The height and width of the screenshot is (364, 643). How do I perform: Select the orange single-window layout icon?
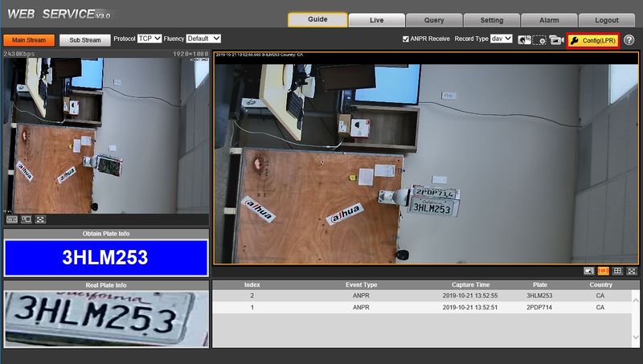tap(603, 271)
